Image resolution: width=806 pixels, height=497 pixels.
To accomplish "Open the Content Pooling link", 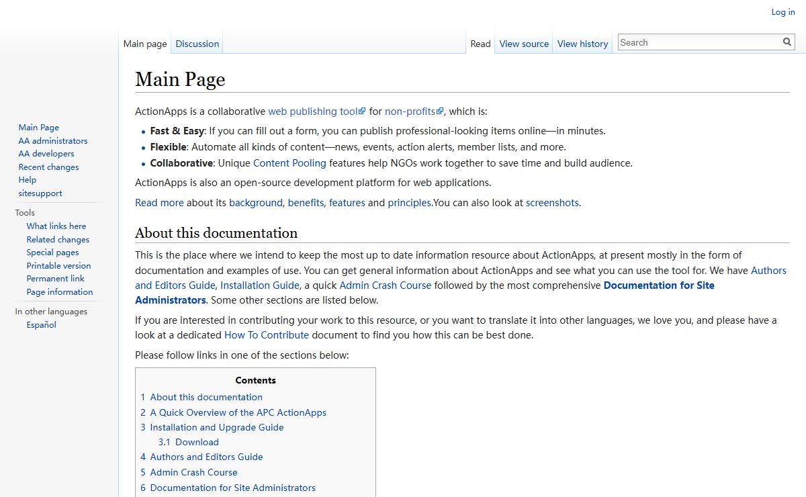I will 289,163.
